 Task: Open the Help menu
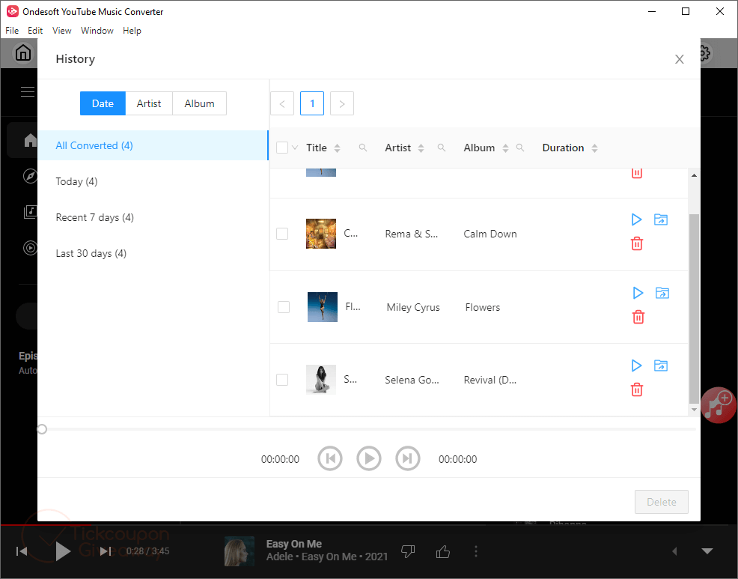coord(132,31)
